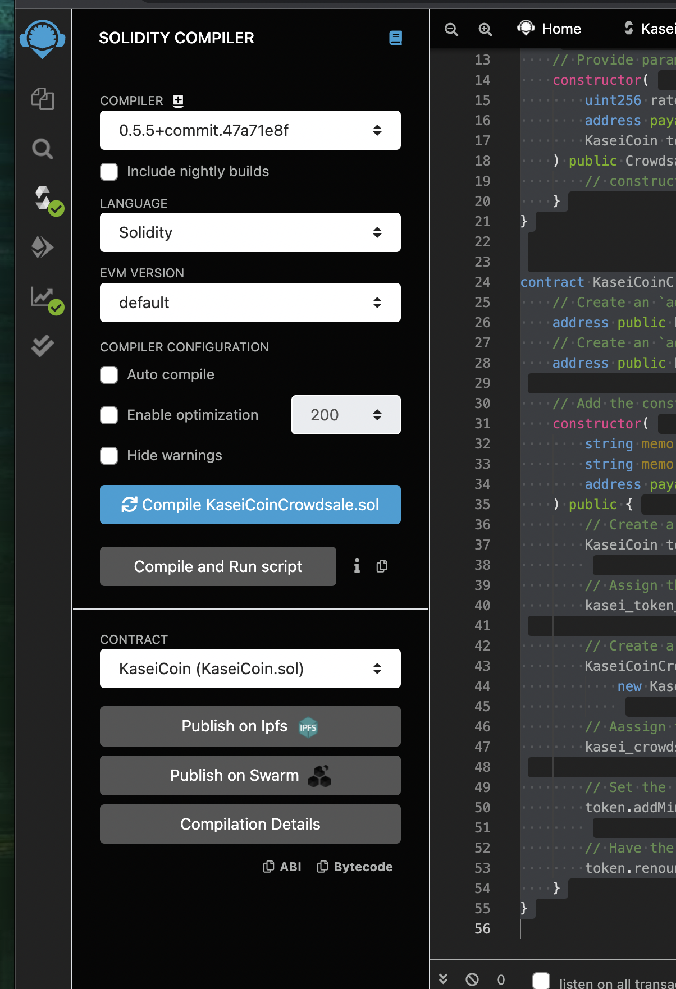Check Enable optimization option

pyautogui.click(x=109, y=415)
